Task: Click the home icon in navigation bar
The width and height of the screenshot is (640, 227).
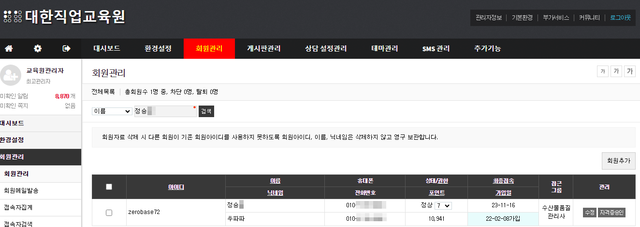Action: (9, 49)
